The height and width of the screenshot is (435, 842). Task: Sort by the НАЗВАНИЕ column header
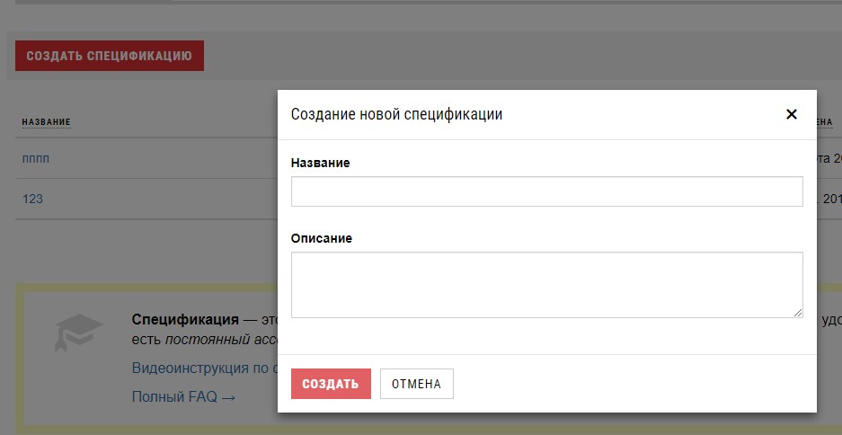point(46,122)
